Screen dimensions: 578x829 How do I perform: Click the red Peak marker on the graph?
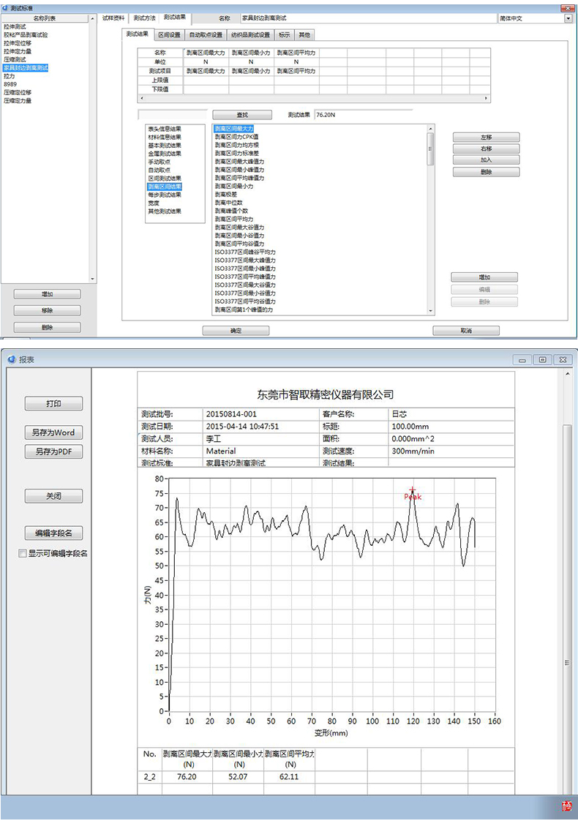[412, 491]
